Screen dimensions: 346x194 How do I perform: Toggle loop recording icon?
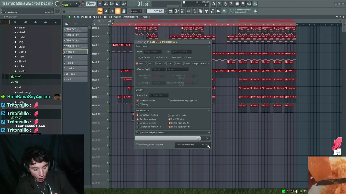pos(124,4)
